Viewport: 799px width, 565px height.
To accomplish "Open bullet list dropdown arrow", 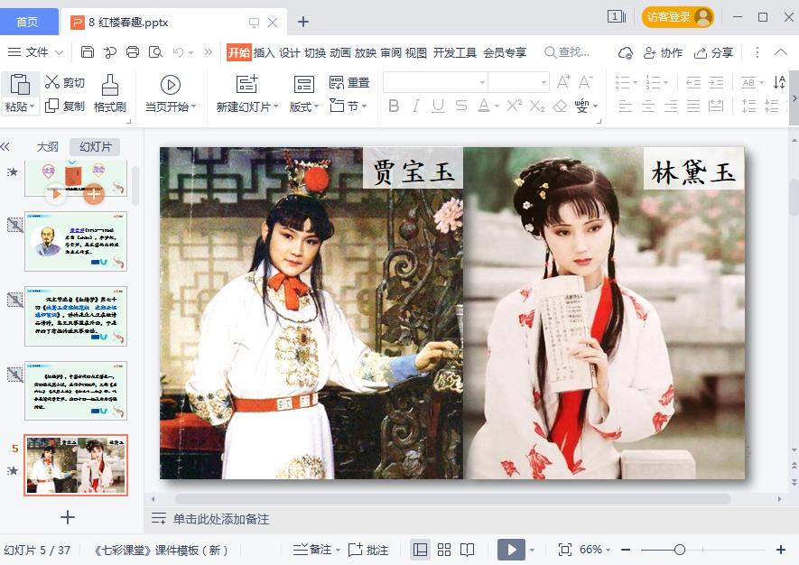I will point(635,82).
